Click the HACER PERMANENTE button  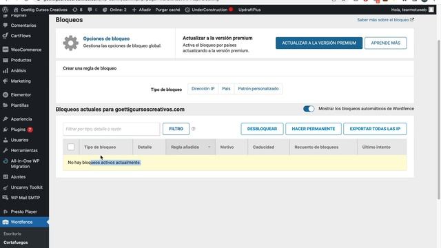point(314,129)
